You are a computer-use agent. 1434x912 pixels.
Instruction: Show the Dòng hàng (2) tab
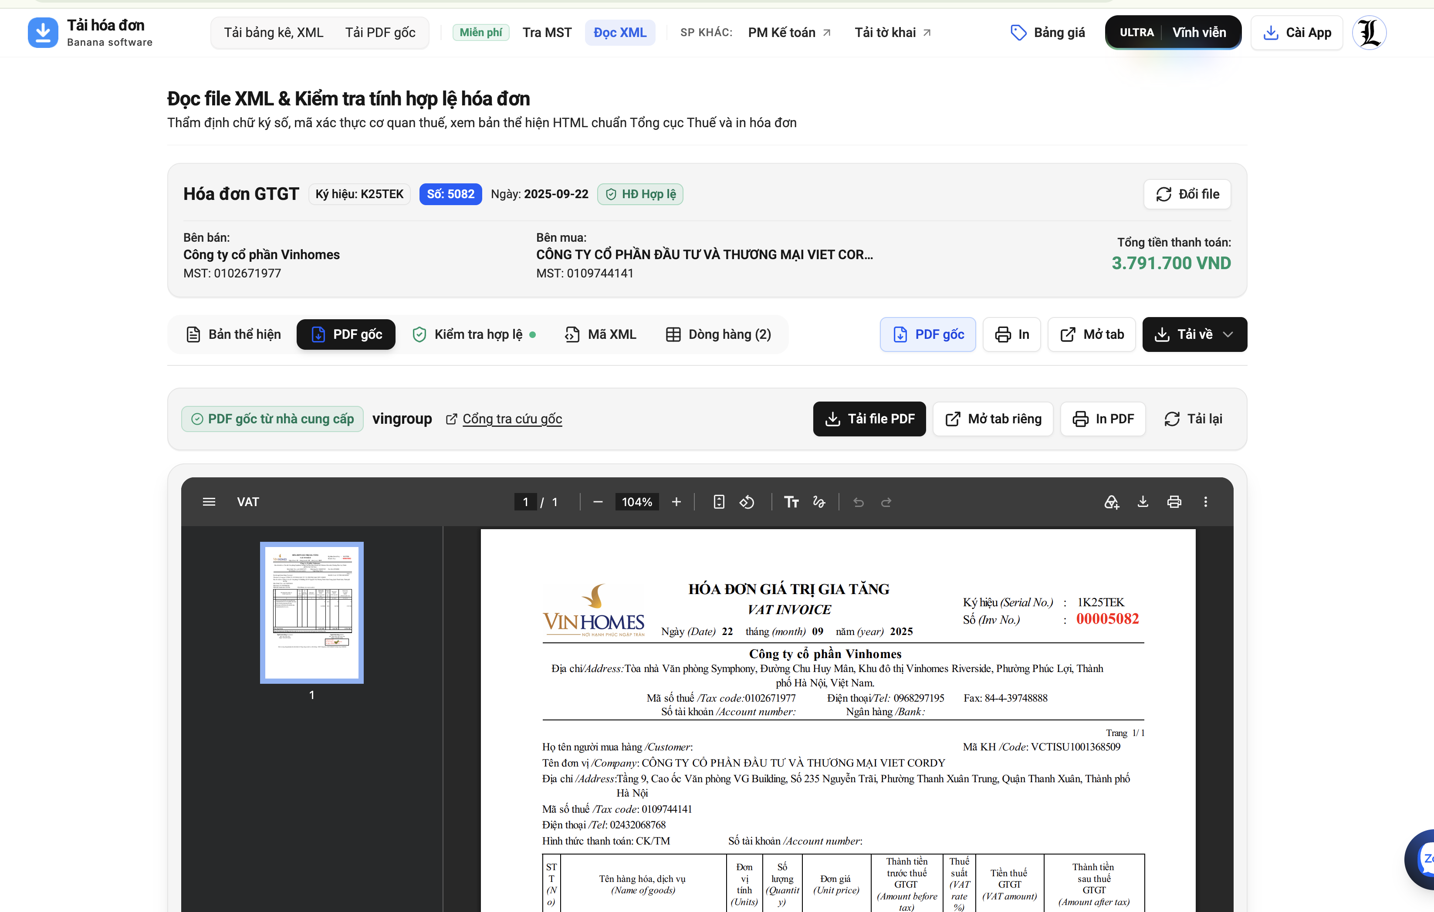click(x=718, y=334)
